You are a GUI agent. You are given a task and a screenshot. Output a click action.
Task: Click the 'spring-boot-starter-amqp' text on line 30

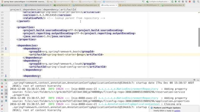[65, 55]
